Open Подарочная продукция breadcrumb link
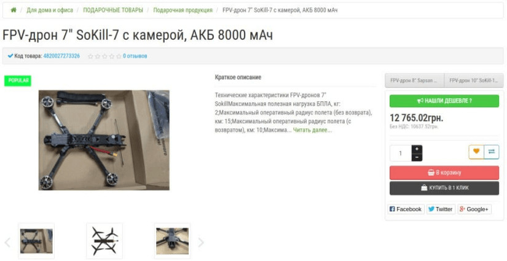The height and width of the screenshot is (261, 507). [x=183, y=10]
